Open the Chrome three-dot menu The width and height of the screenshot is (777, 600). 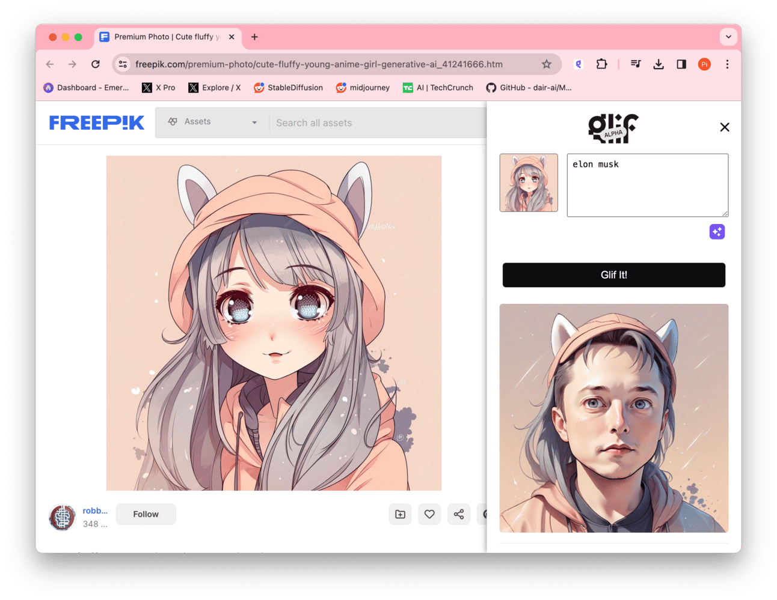click(727, 64)
